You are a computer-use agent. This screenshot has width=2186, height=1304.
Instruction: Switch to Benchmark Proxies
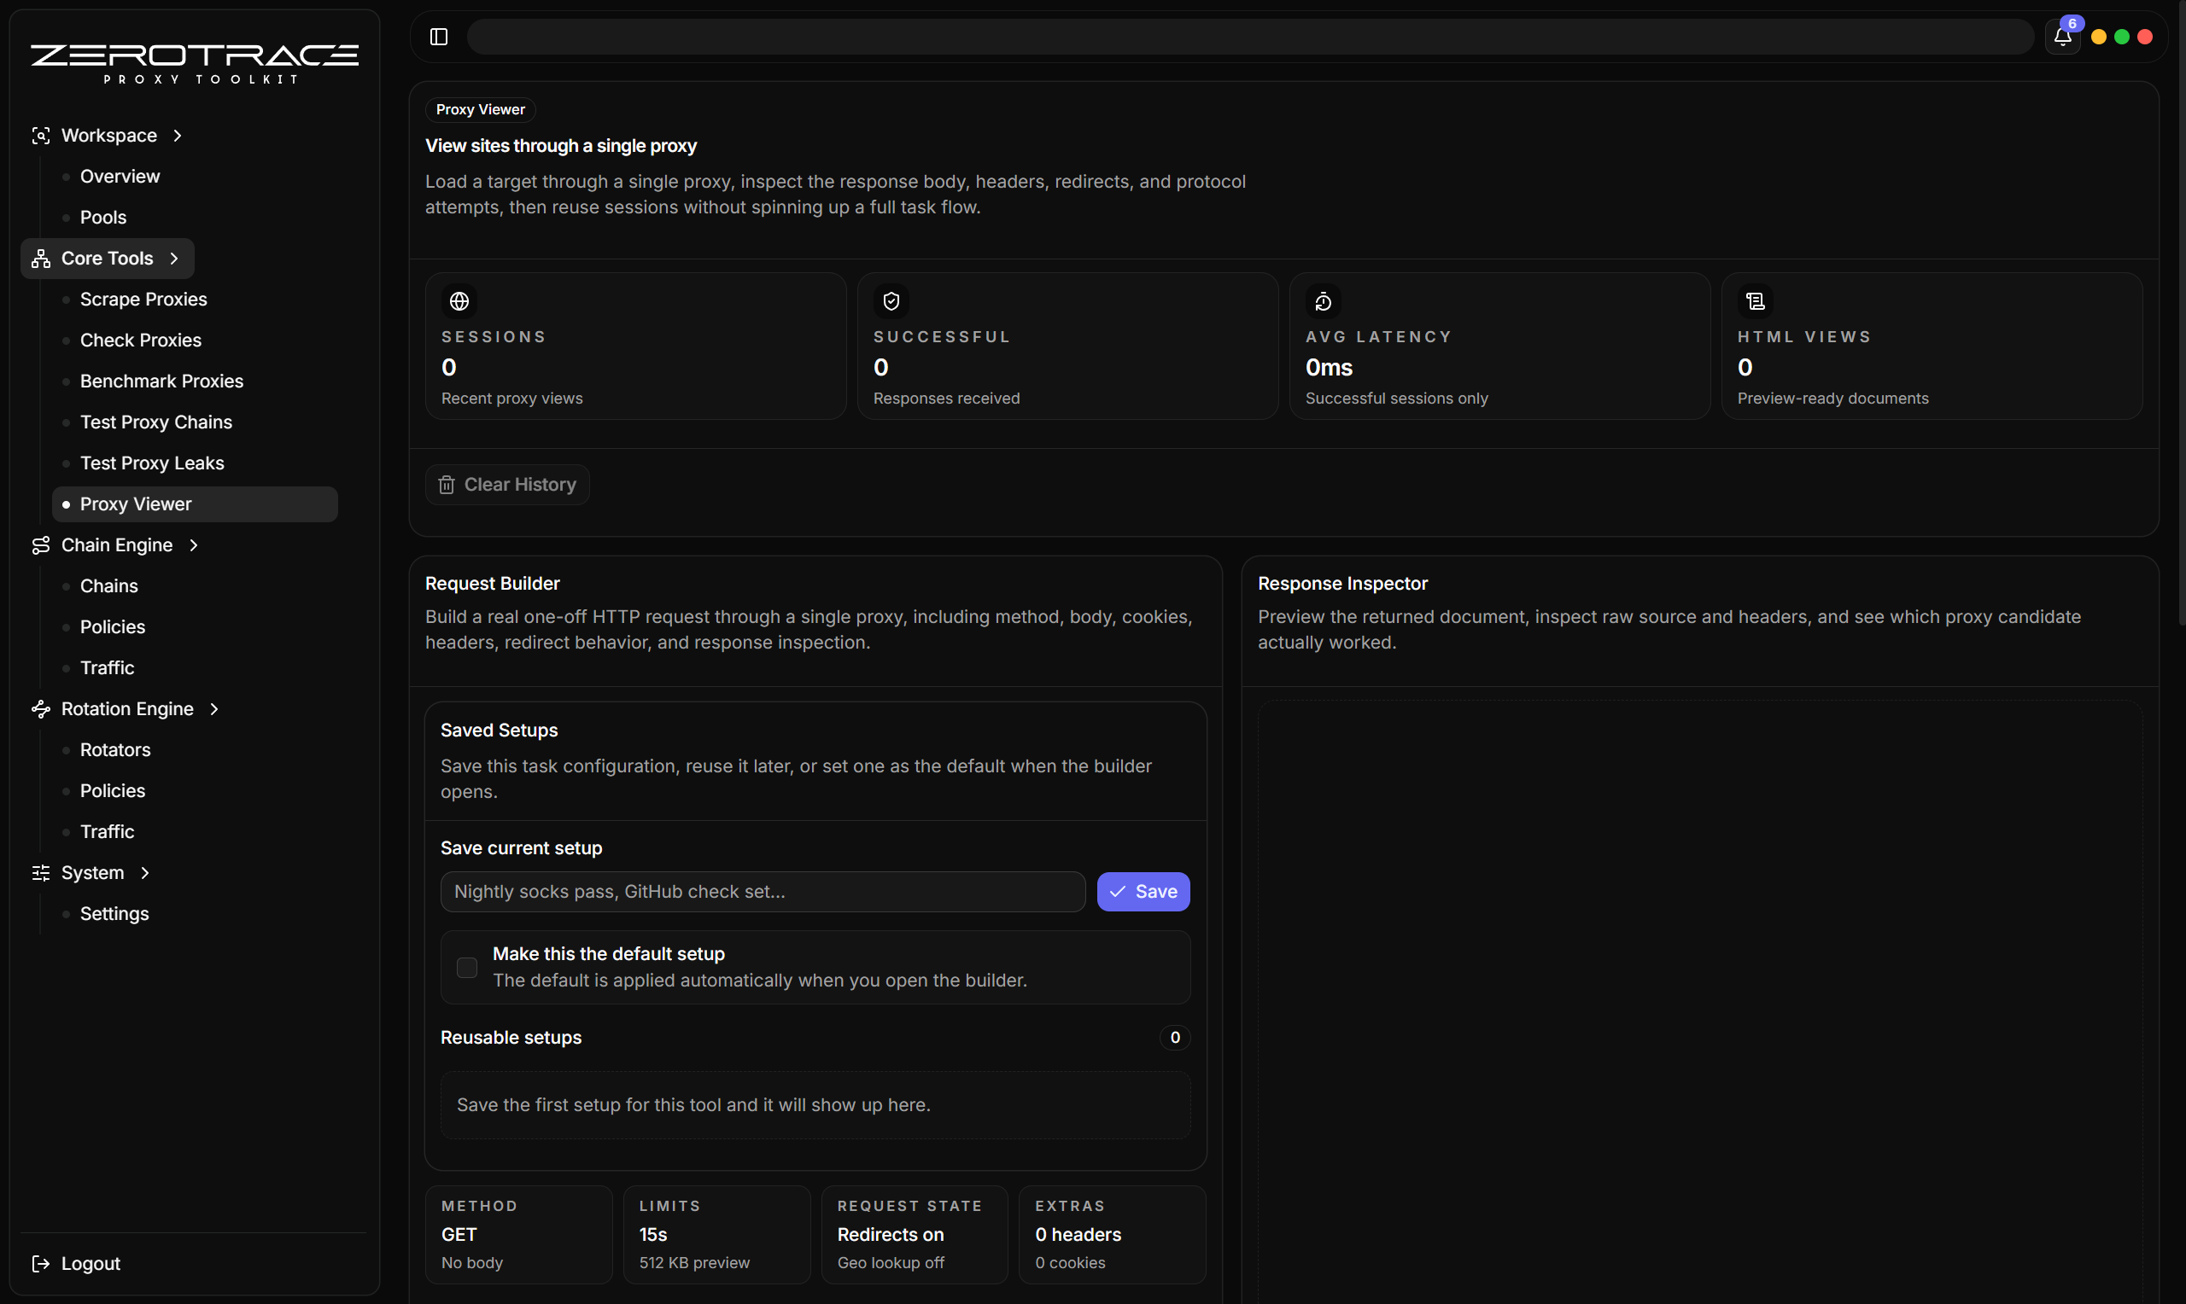click(x=161, y=381)
